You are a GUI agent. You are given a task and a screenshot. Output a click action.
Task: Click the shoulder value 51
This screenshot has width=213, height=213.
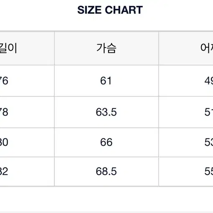[x=209, y=112]
